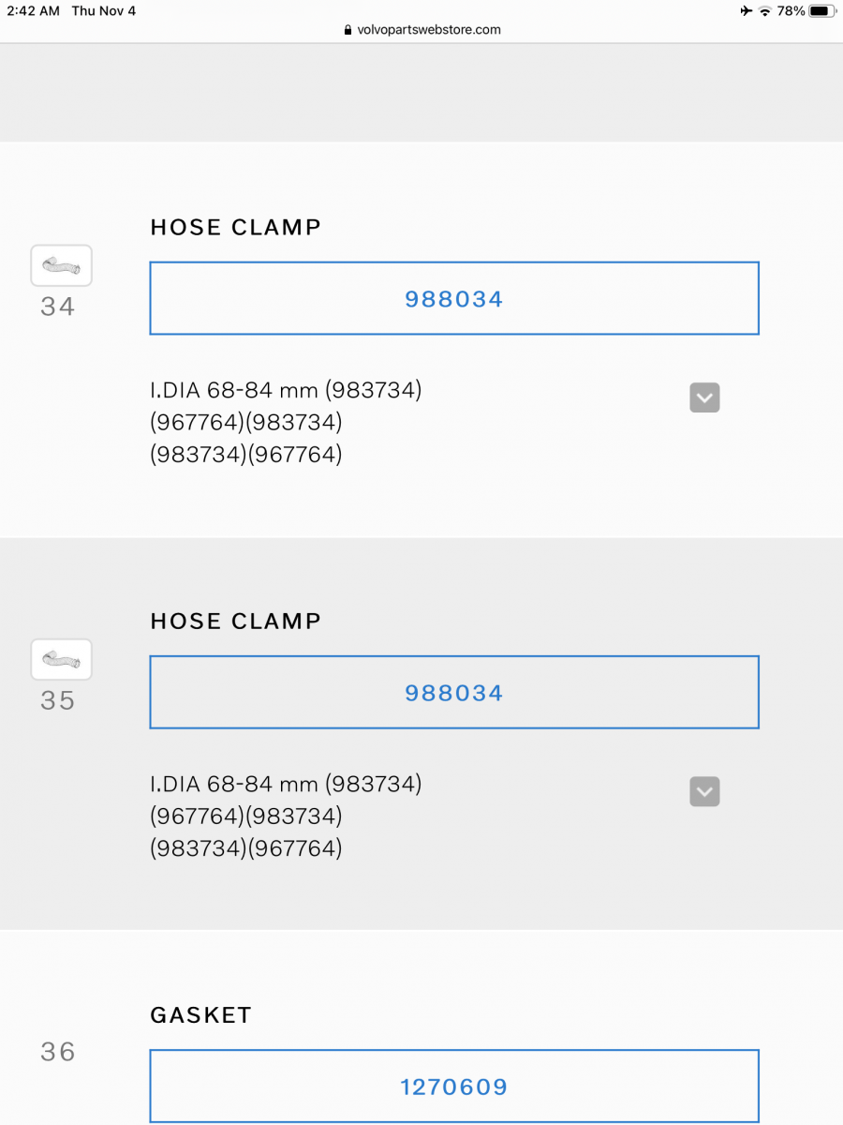The height and width of the screenshot is (1125, 843).
Task: Tap the HOSE CLAMP heading of item 34
Action: coord(235,227)
